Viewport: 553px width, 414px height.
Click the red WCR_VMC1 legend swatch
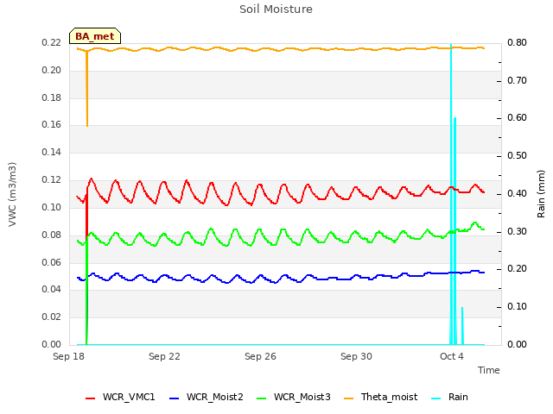pos(90,398)
